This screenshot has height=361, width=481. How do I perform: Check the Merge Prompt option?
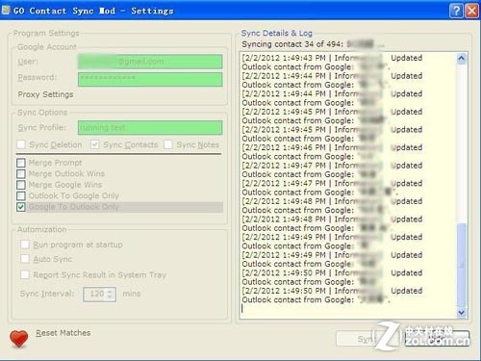pos(21,163)
